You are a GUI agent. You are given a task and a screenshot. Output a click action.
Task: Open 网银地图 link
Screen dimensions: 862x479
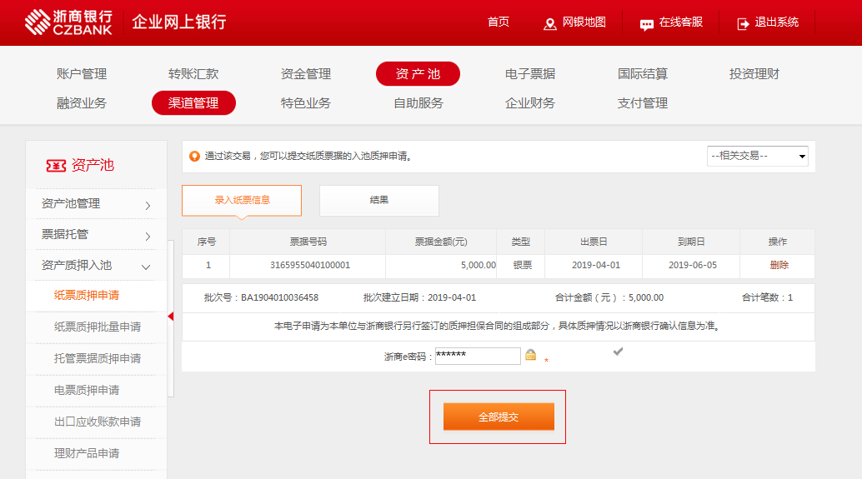point(584,22)
